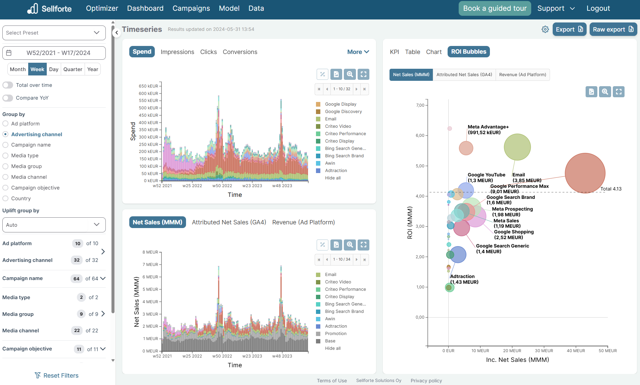This screenshot has width=640, height=385.
Task: Toggle percentage view on Spend chart
Action: (x=322, y=74)
